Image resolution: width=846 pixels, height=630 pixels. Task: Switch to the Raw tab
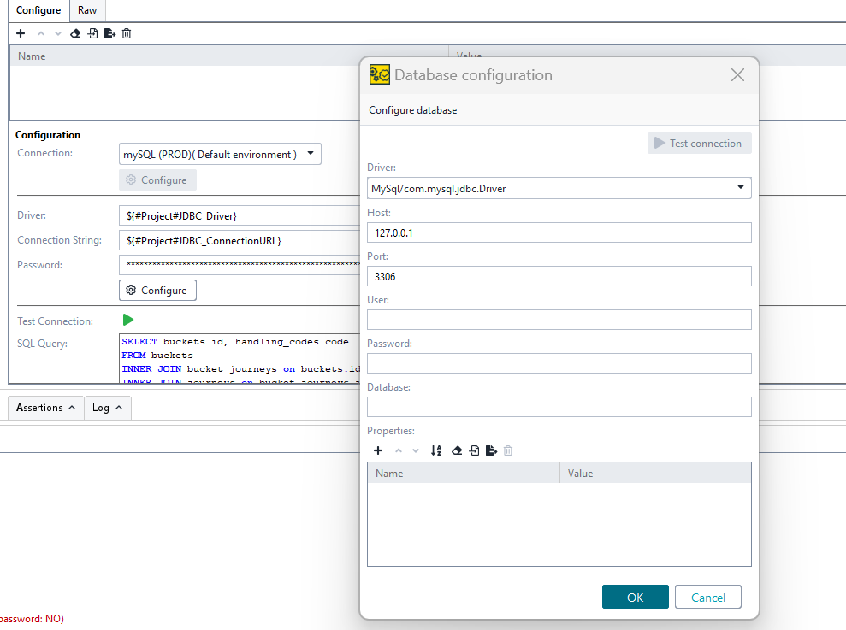pos(87,11)
